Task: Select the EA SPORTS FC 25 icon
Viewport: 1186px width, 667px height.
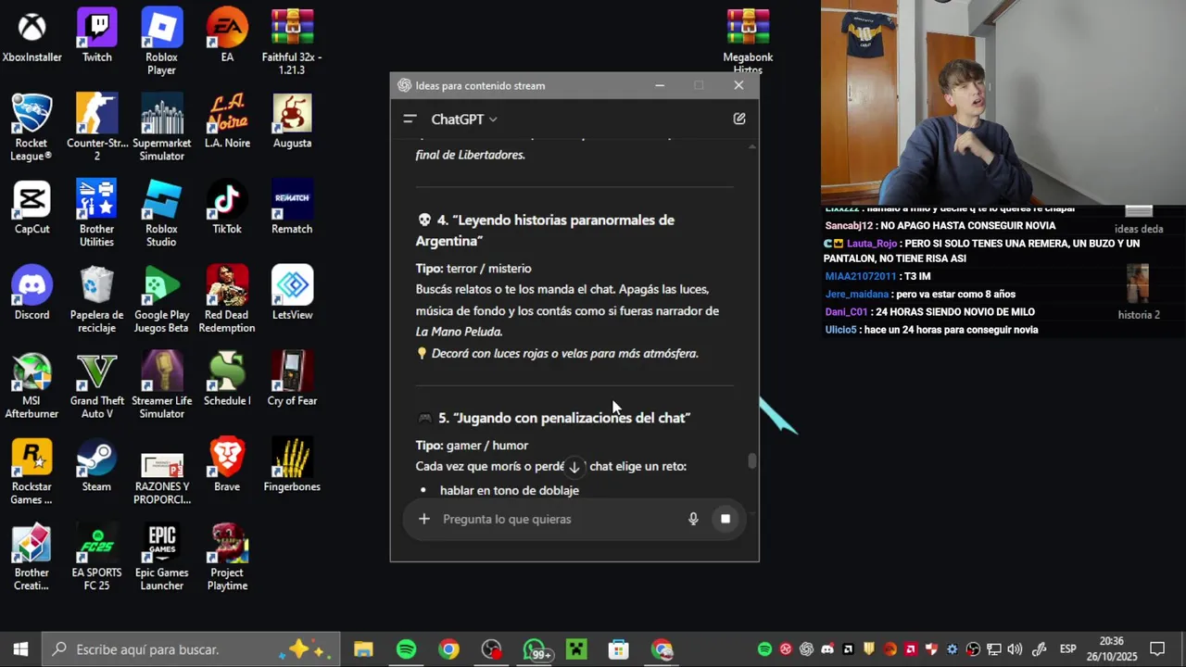Action: coord(97,557)
